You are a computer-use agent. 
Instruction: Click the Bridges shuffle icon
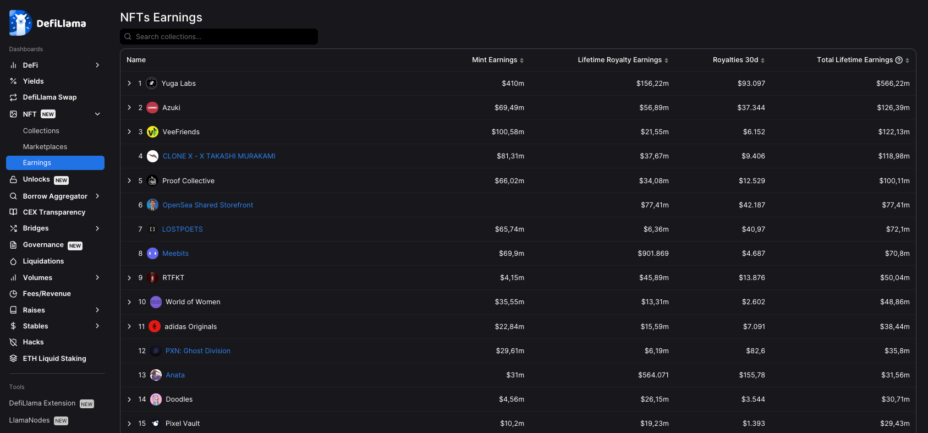point(13,228)
